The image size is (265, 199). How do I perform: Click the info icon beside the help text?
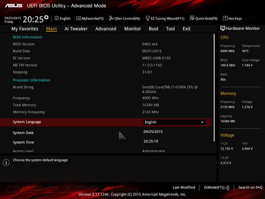pos(6,163)
